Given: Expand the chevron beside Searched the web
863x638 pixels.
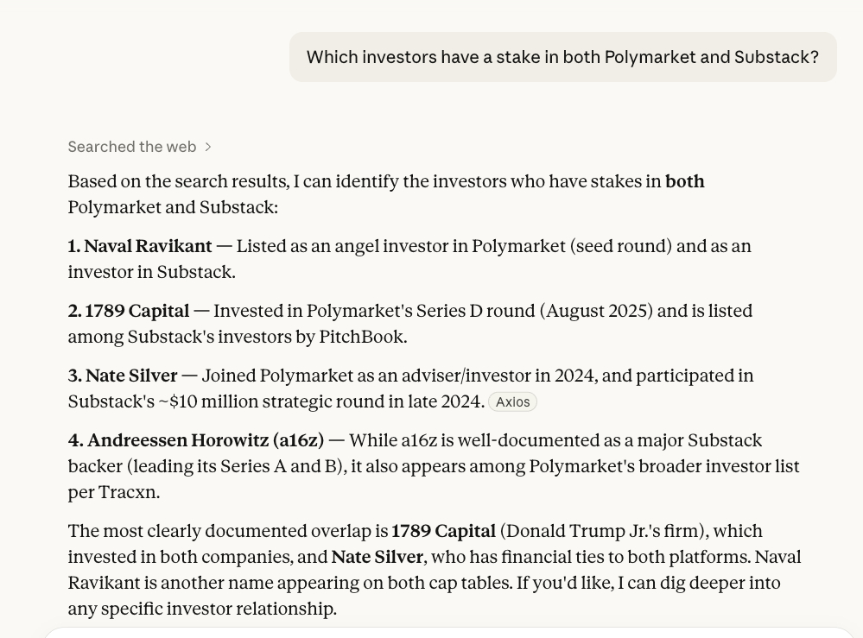Looking at the screenshot, I should click(208, 148).
